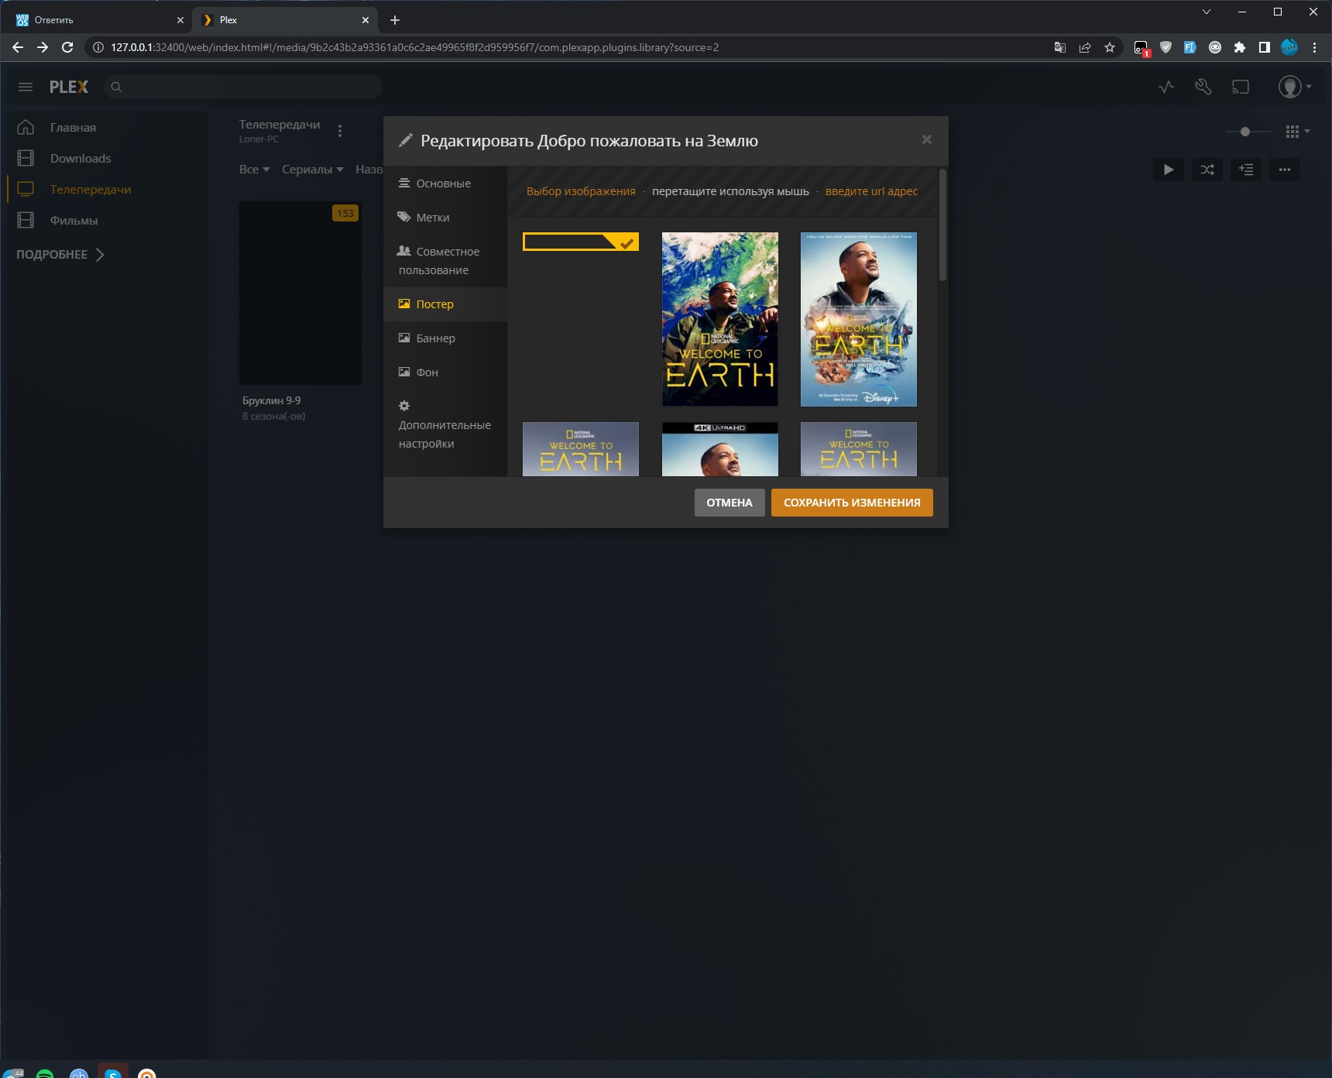This screenshot has height=1078, width=1332.
Task: Select the checked empty poster option
Action: 580,242
